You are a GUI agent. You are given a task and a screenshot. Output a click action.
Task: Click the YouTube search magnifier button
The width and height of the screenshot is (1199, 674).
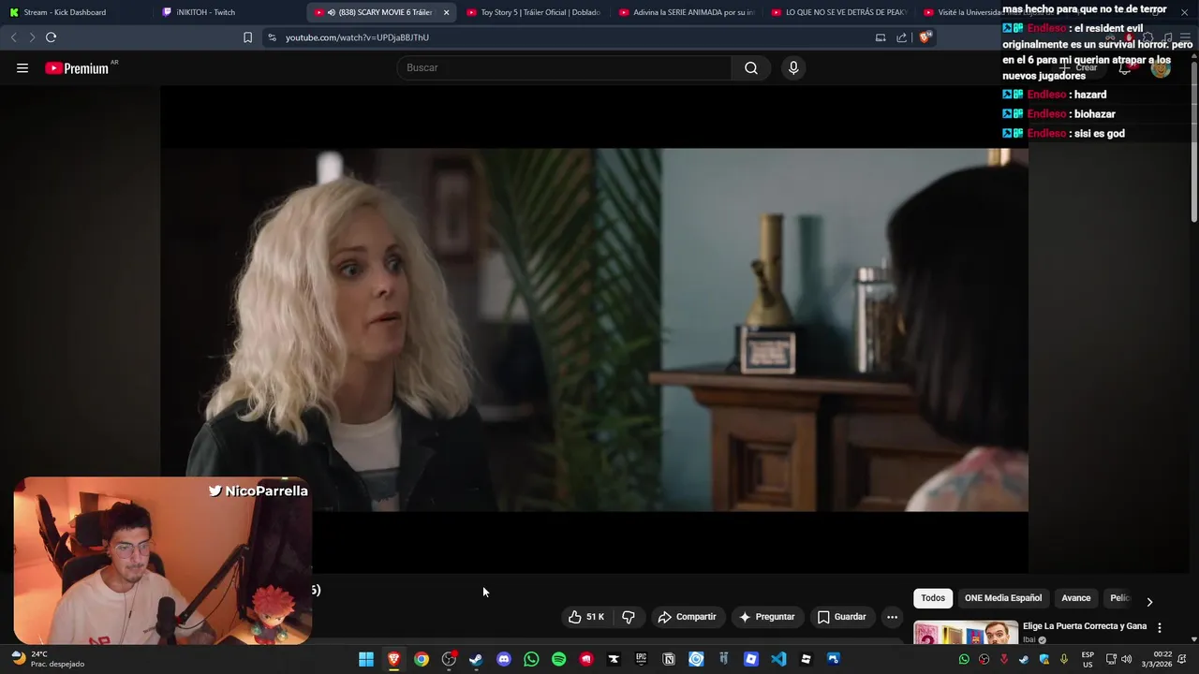tap(751, 67)
